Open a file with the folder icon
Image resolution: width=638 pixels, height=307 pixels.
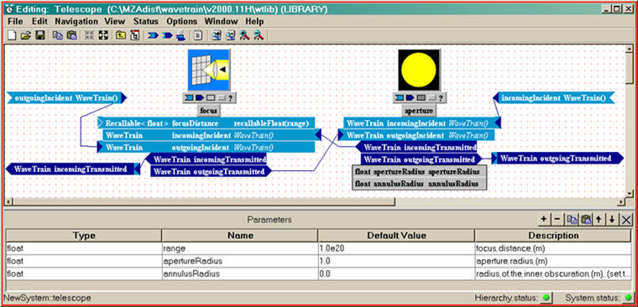pyautogui.click(x=26, y=35)
